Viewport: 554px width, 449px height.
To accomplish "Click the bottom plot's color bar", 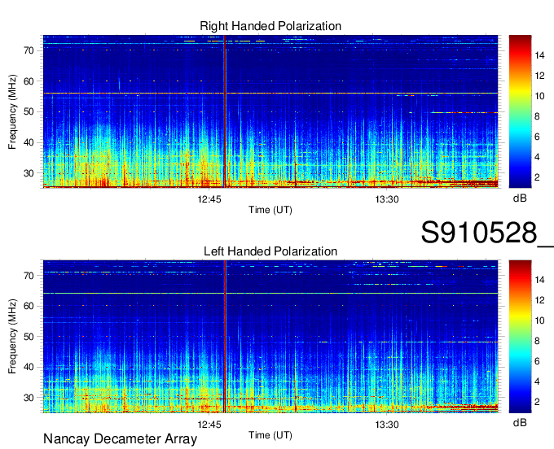I will click(x=520, y=337).
